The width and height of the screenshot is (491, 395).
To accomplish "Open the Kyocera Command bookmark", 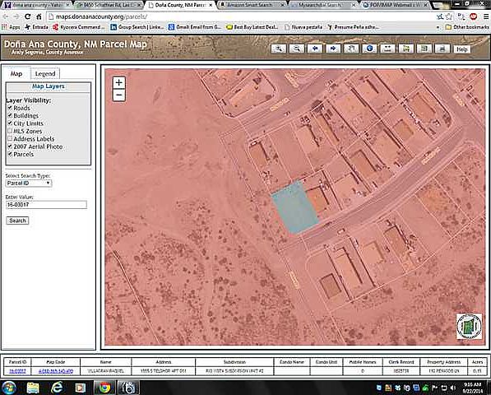I will pos(79,27).
